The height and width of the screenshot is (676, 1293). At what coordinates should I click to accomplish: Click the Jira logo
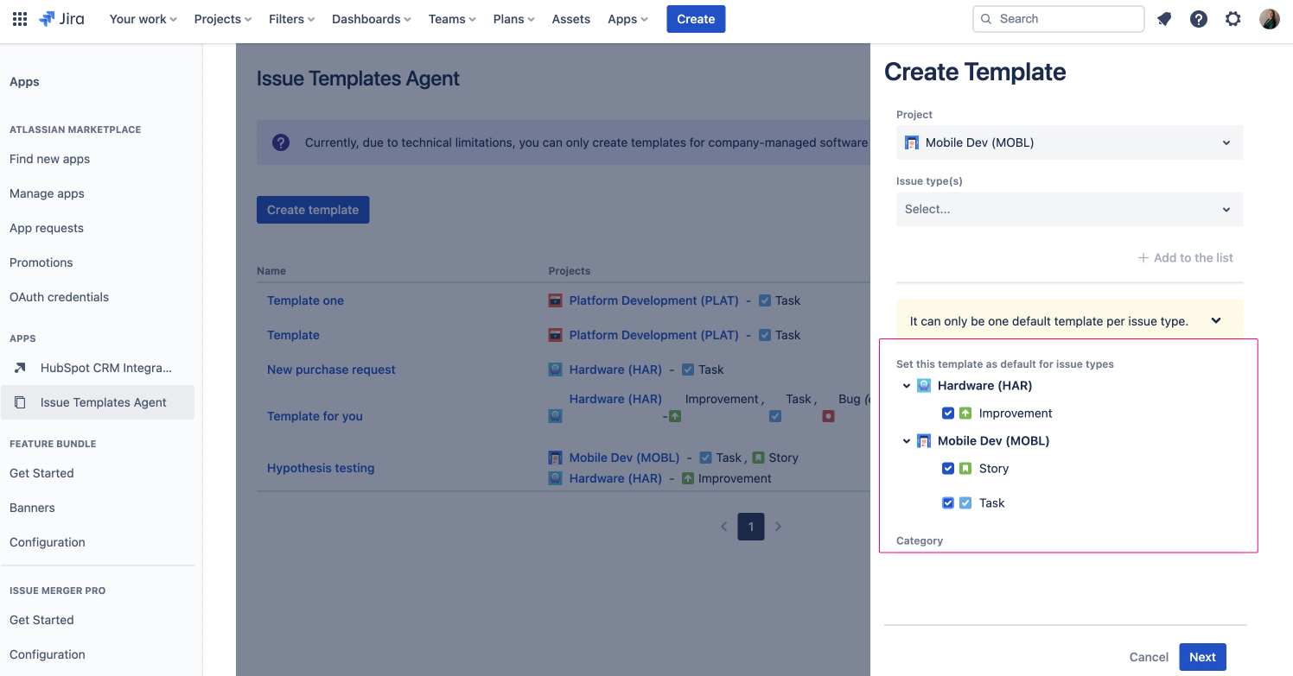(x=61, y=18)
